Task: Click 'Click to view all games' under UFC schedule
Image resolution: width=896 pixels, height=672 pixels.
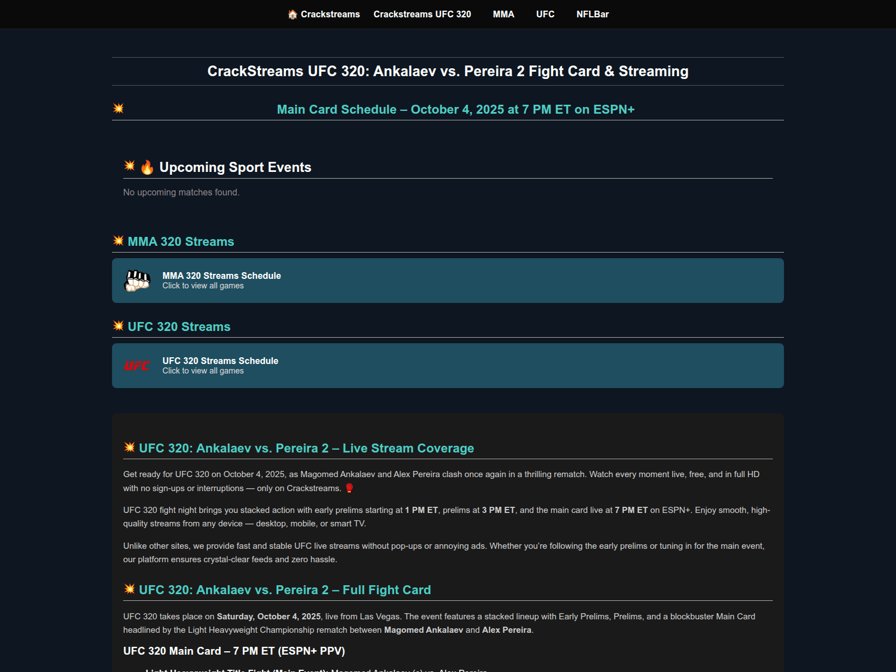Action: pos(203,371)
